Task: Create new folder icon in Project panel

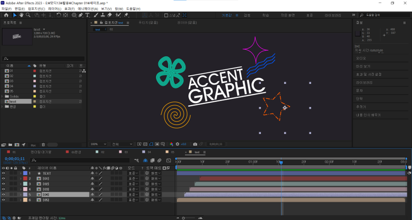Action: point(10,145)
